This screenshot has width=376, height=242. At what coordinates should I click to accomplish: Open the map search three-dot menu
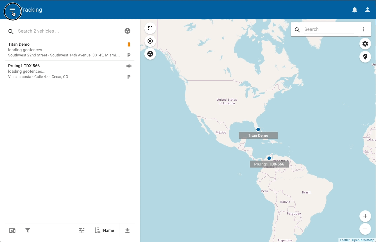(x=363, y=29)
